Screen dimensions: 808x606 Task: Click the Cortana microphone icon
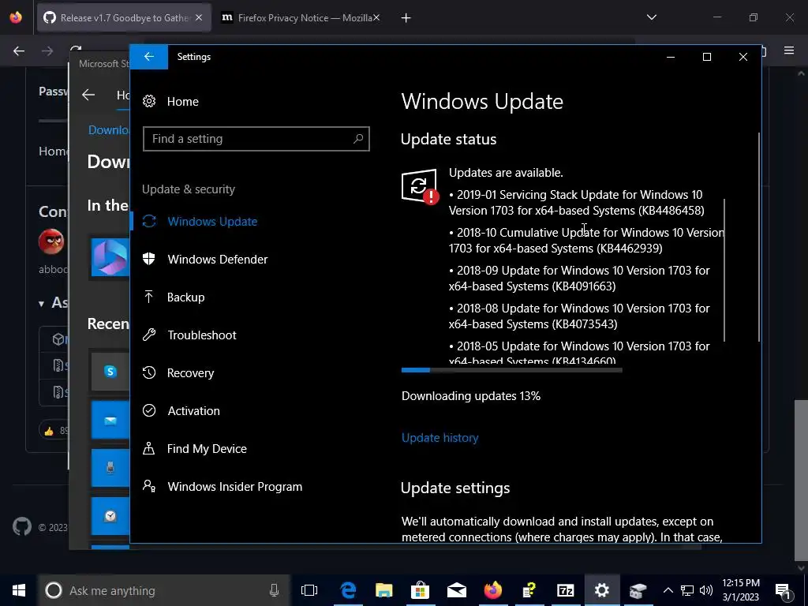point(274,590)
